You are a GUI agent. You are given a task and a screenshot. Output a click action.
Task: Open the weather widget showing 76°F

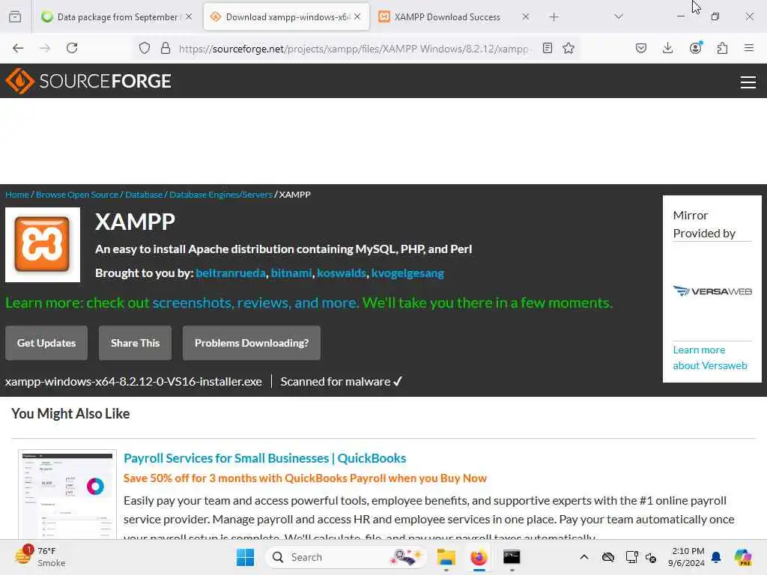[40, 557]
